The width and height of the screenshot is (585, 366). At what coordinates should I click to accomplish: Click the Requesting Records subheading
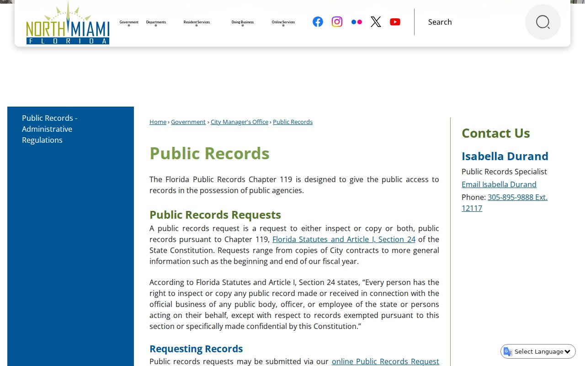[x=196, y=349]
